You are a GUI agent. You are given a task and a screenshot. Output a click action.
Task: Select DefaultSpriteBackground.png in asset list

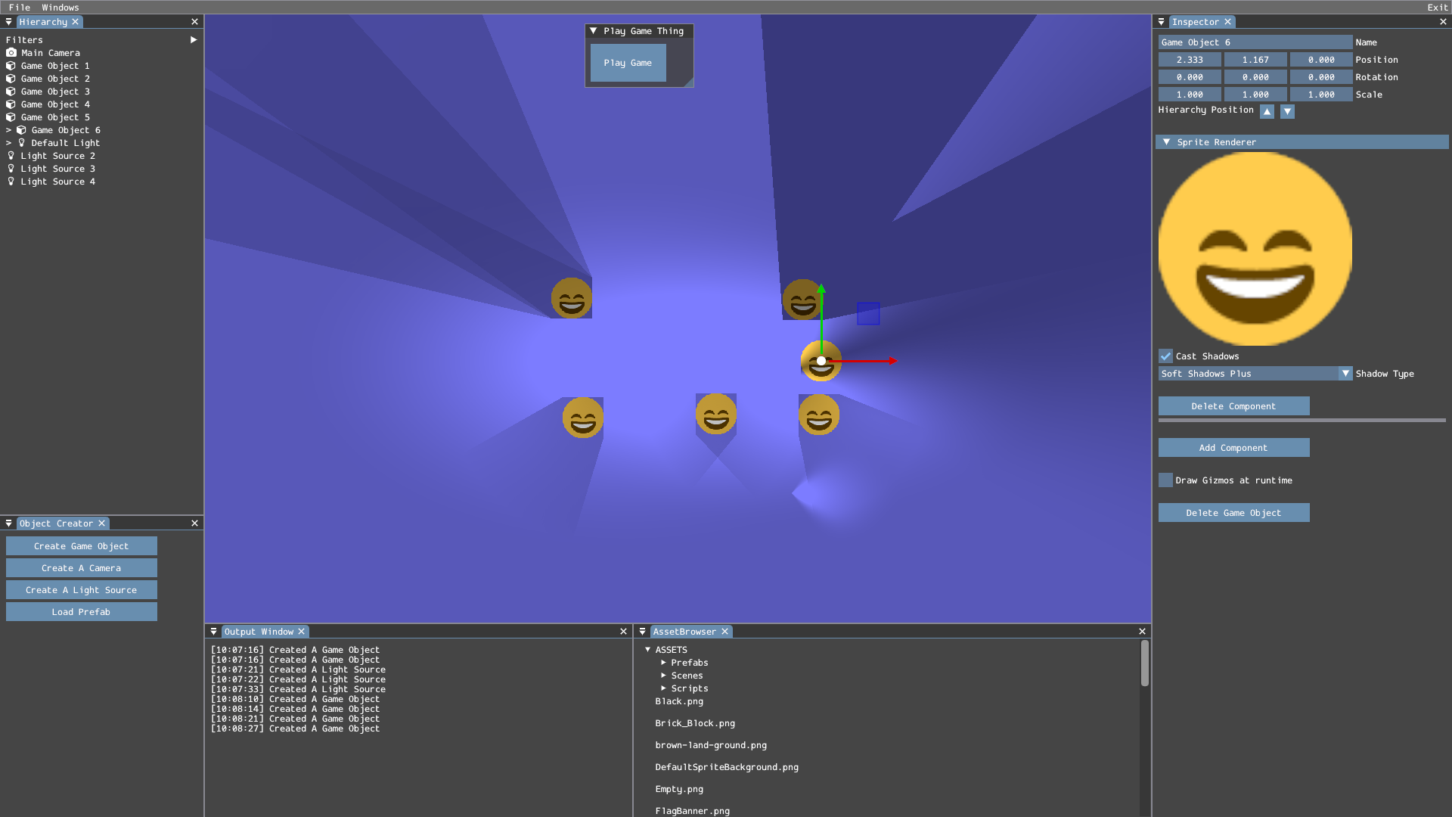[x=727, y=767]
